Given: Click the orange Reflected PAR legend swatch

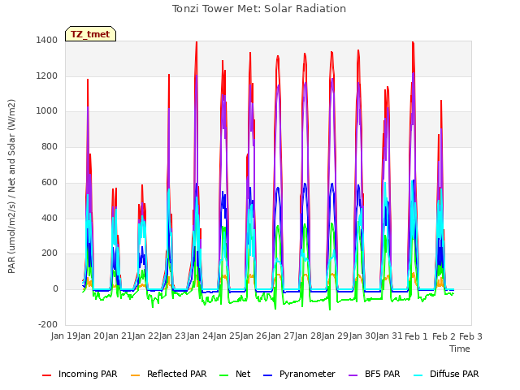Looking at the screenshot, I should 136,375.
